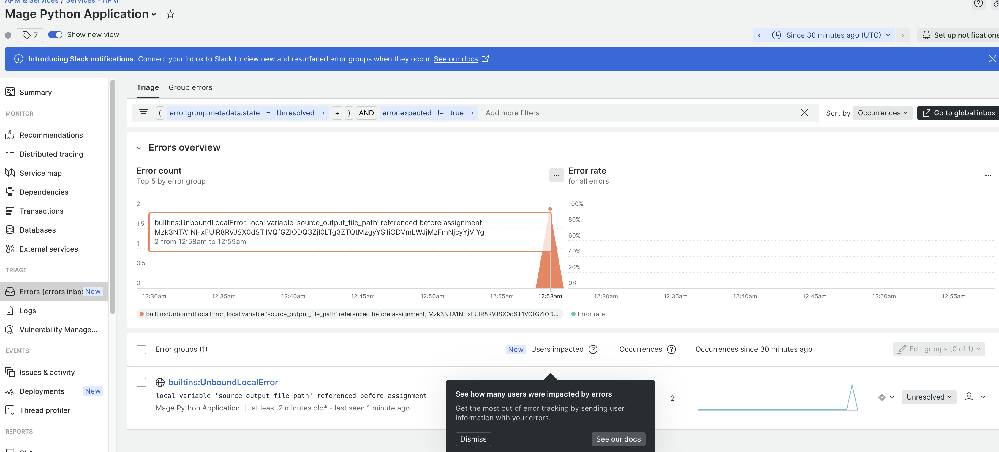
Task: Click the Occurrences column header
Action: click(640, 349)
